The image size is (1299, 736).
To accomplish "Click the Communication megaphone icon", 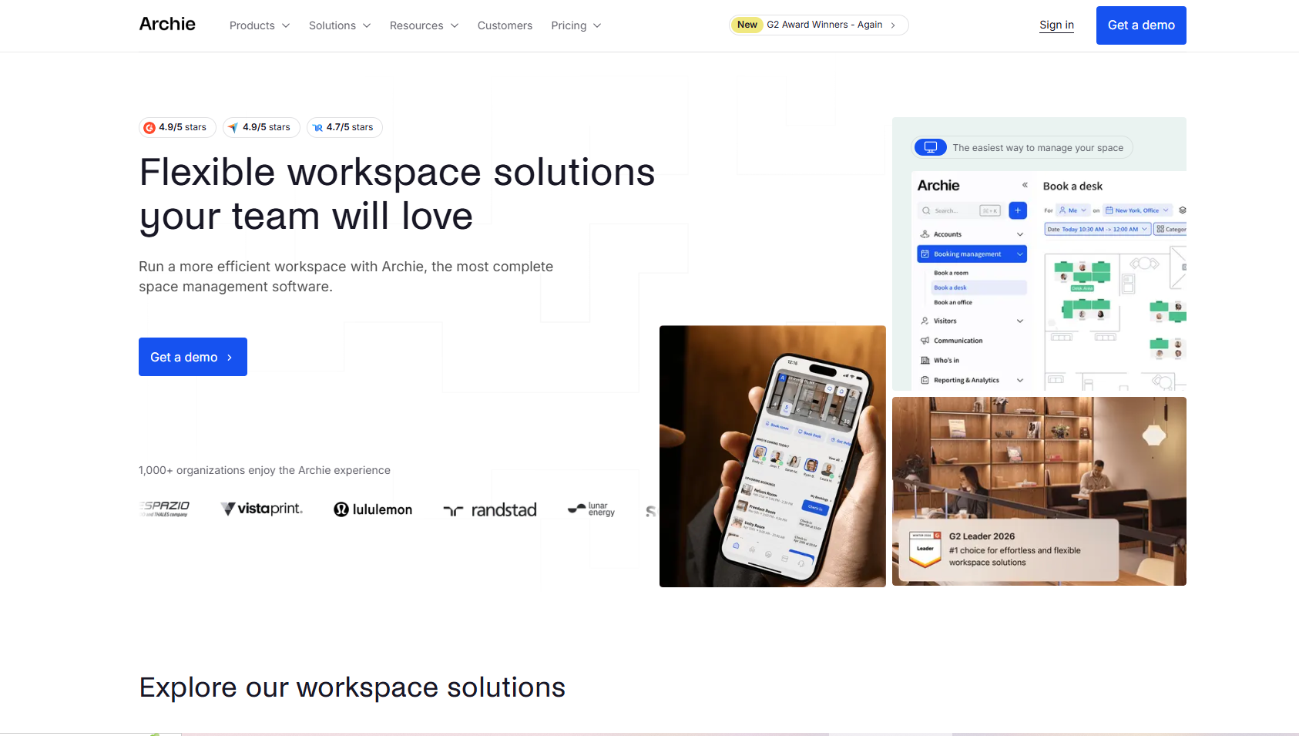I will click(x=925, y=341).
